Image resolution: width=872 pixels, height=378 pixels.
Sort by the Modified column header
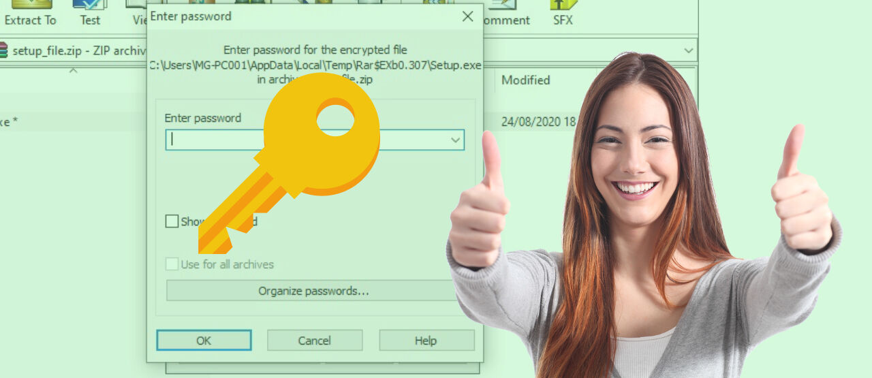525,80
